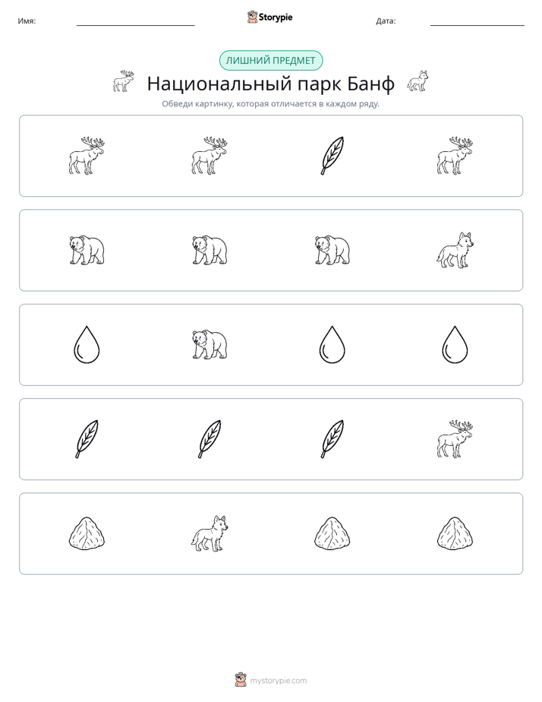542x702 pixels.
Task: Click the moose icon left of title
Action: tap(124, 81)
